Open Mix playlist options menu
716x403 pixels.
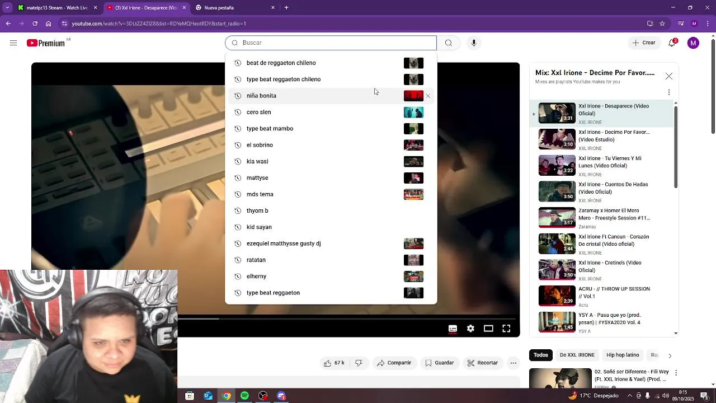tap(669, 92)
